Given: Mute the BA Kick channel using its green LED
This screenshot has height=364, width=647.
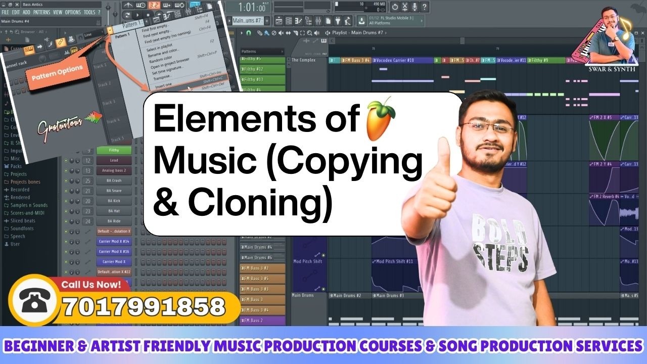Looking at the screenshot, I should click(x=66, y=201).
